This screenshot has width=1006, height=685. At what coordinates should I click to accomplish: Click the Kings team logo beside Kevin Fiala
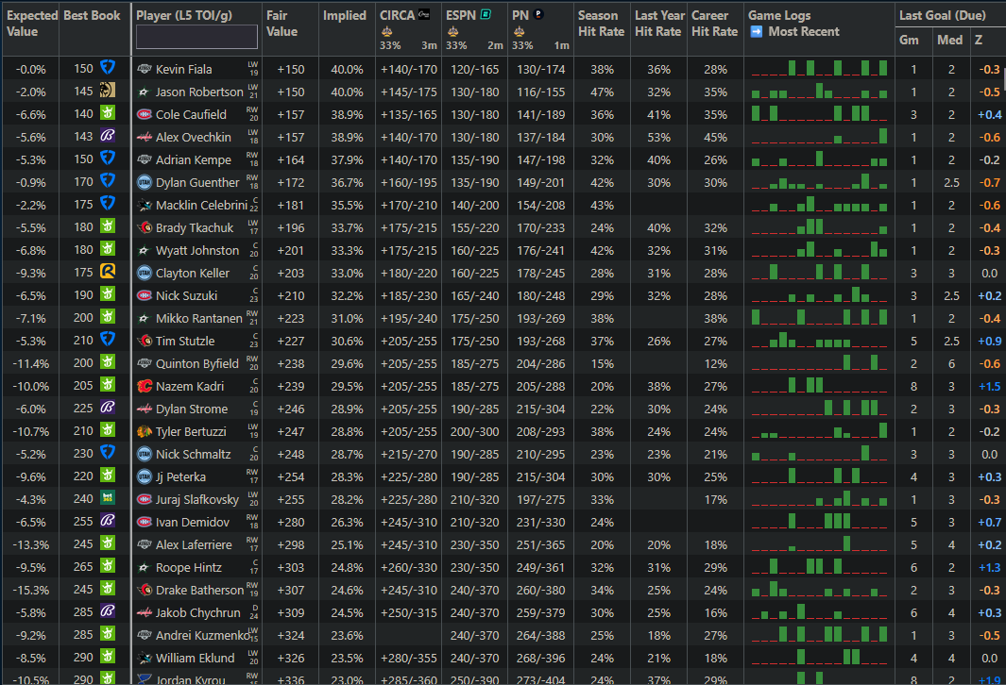click(x=145, y=69)
